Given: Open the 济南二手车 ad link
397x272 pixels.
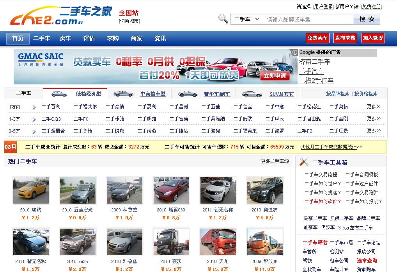Looking at the screenshot, I should point(314,62).
